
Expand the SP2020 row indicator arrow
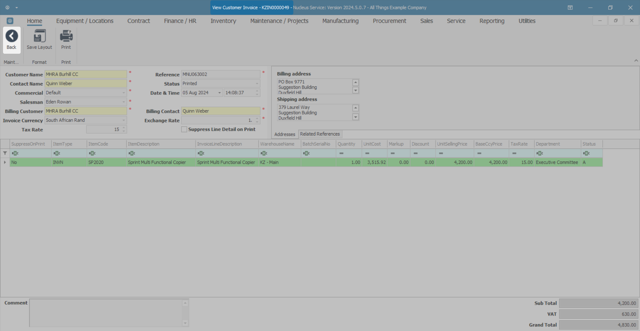coord(5,162)
